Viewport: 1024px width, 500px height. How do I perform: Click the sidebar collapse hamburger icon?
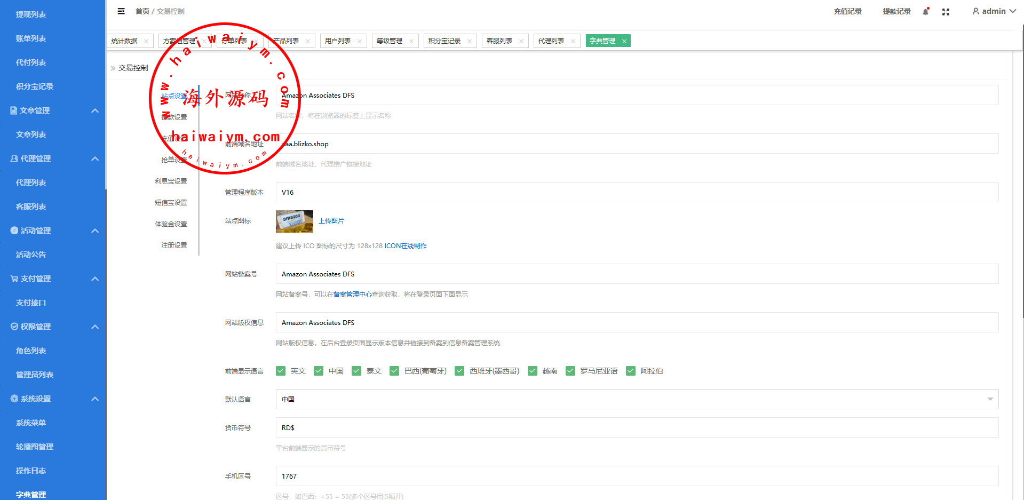click(x=121, y=11)
